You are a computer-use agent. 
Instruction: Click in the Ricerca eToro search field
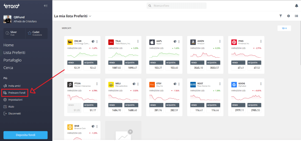(x=177, y=6)
